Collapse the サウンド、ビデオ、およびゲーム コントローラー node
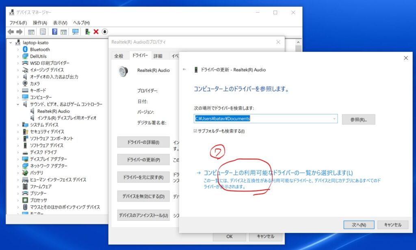 (18, 104)
